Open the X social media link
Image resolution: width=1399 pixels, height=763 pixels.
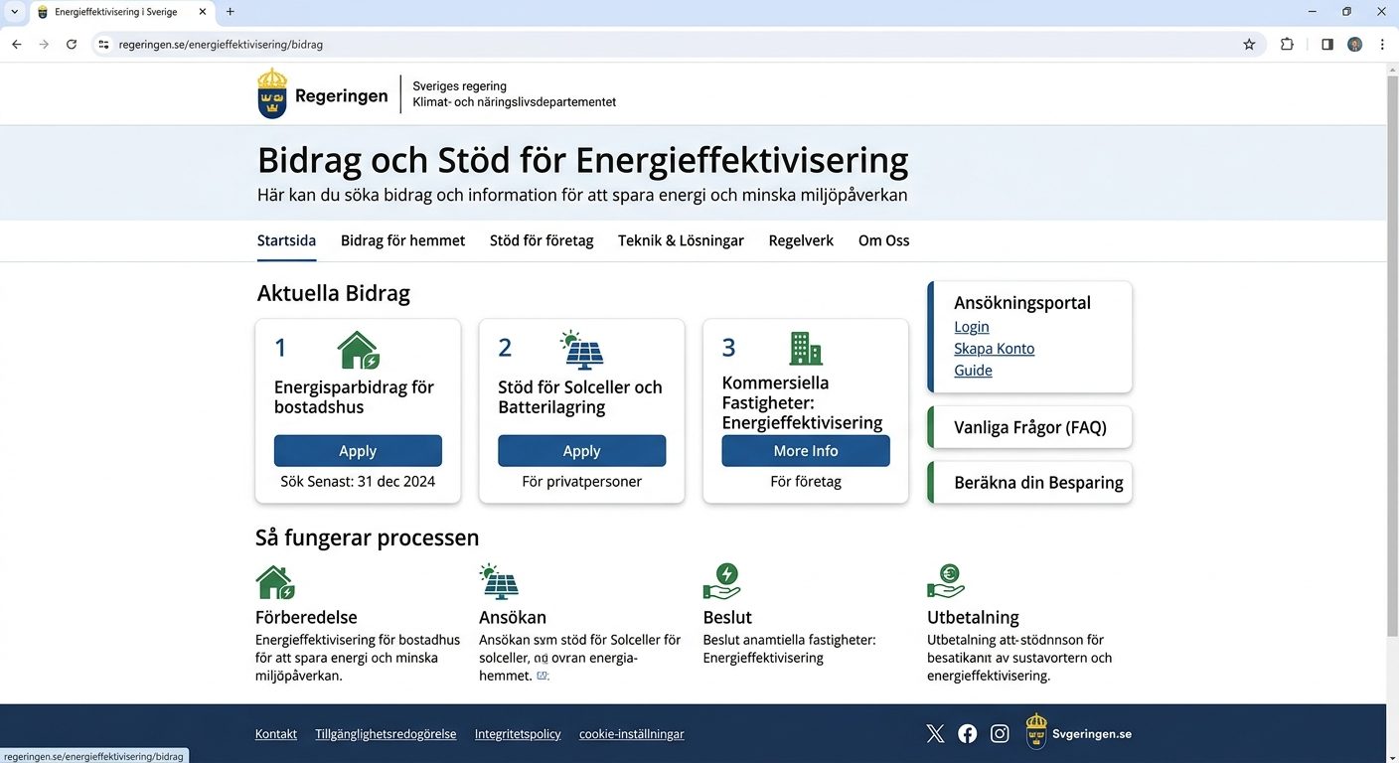[935, 734]
